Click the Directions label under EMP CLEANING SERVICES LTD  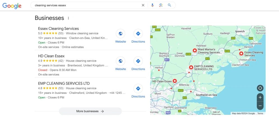coord(138,96)
